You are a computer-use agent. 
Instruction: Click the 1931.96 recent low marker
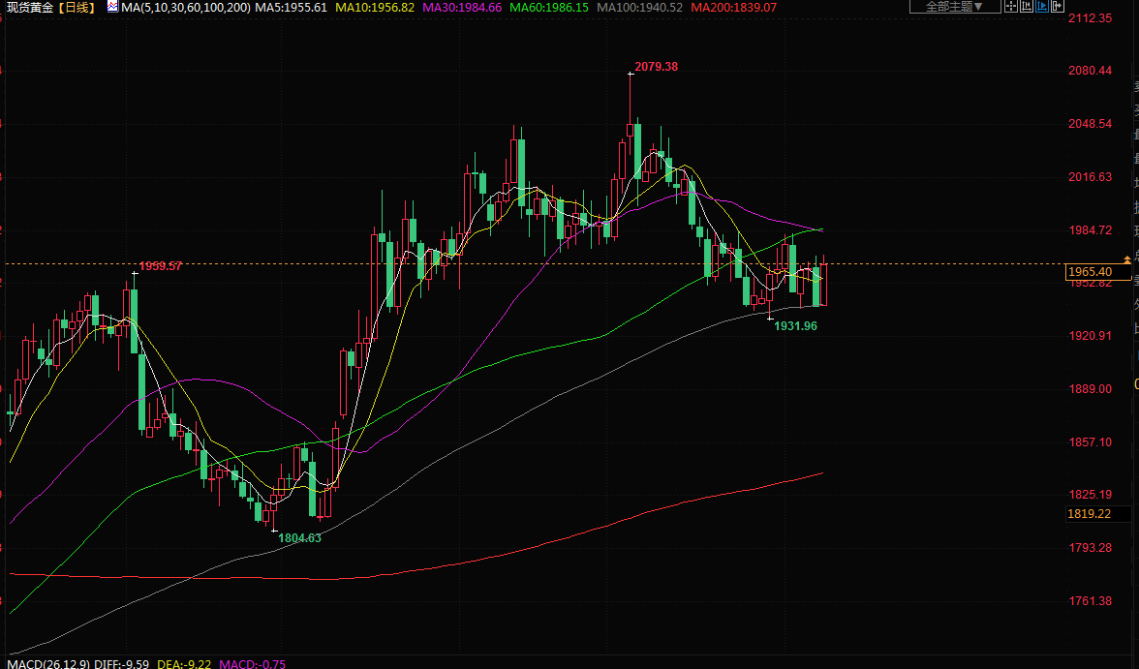pos(795,326)
